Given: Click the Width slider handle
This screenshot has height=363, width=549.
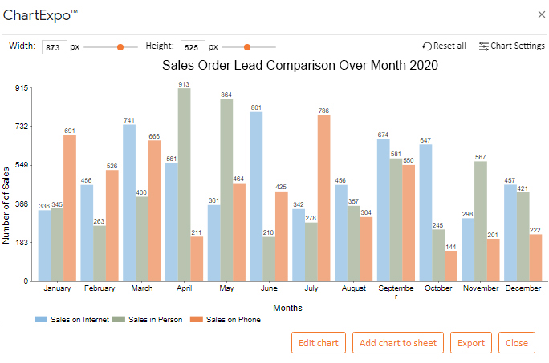Looking at the screenshot, I should click(120, 47).
